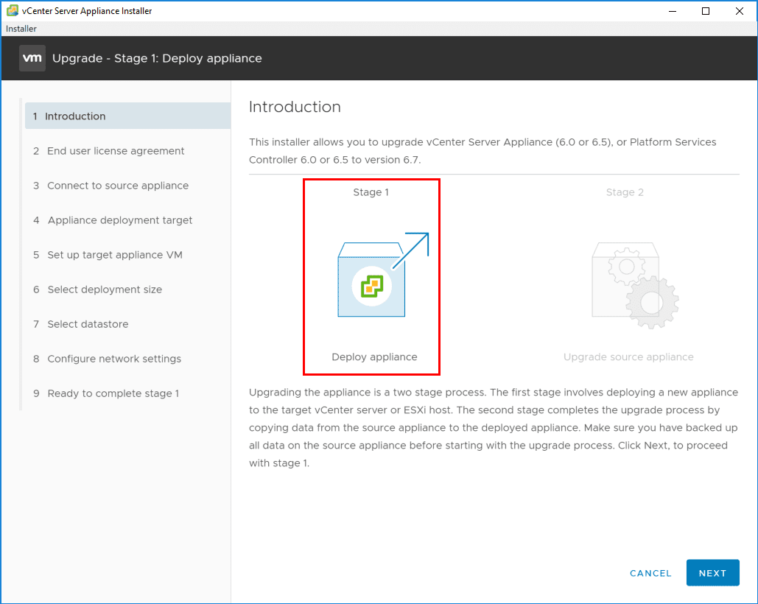Click the vCenter installer title bar icon
758x604 pixels.
[x=12, y=10]
